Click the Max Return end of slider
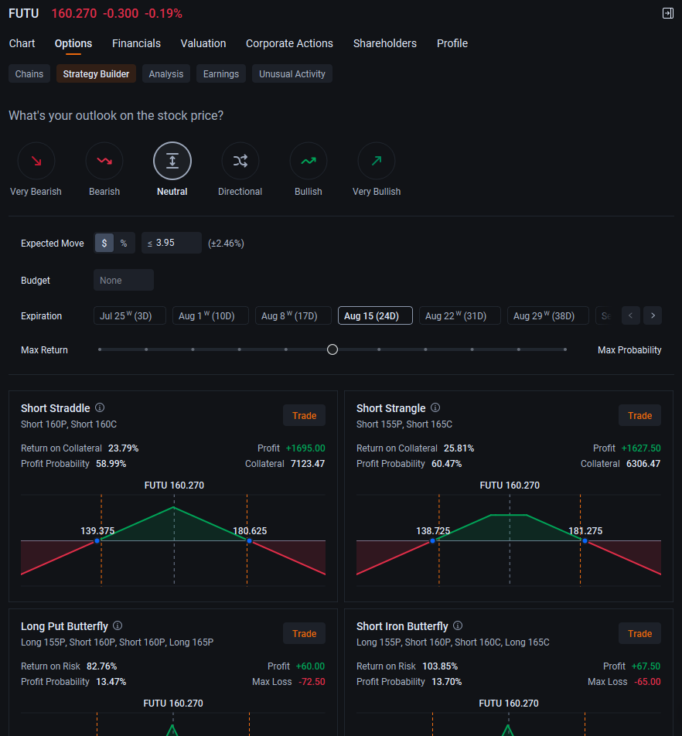The width and height of the screenshot is (682, 736). pyautogui.click(x=100, y=349)
